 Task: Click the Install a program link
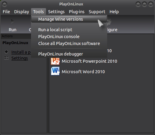click(21, 52)
